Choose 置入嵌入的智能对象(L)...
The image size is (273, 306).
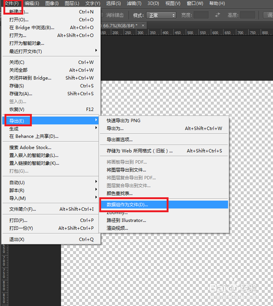click(x=51, y=155)
